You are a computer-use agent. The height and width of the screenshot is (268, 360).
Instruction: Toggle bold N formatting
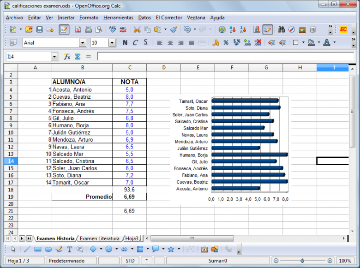pos(125,43)
